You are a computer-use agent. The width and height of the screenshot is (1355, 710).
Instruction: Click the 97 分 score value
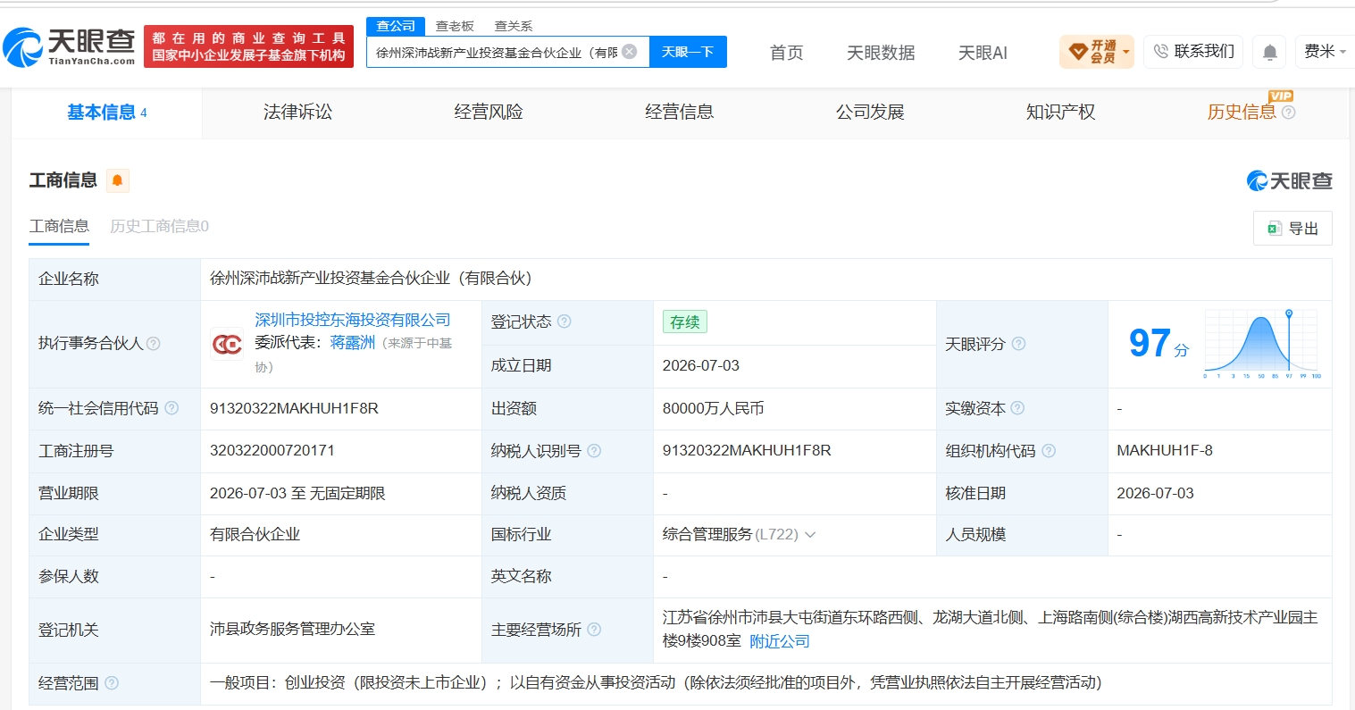[x=1159, y=344]
